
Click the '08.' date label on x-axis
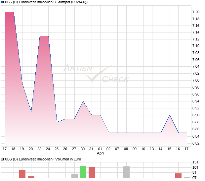(x=126, y=149)
